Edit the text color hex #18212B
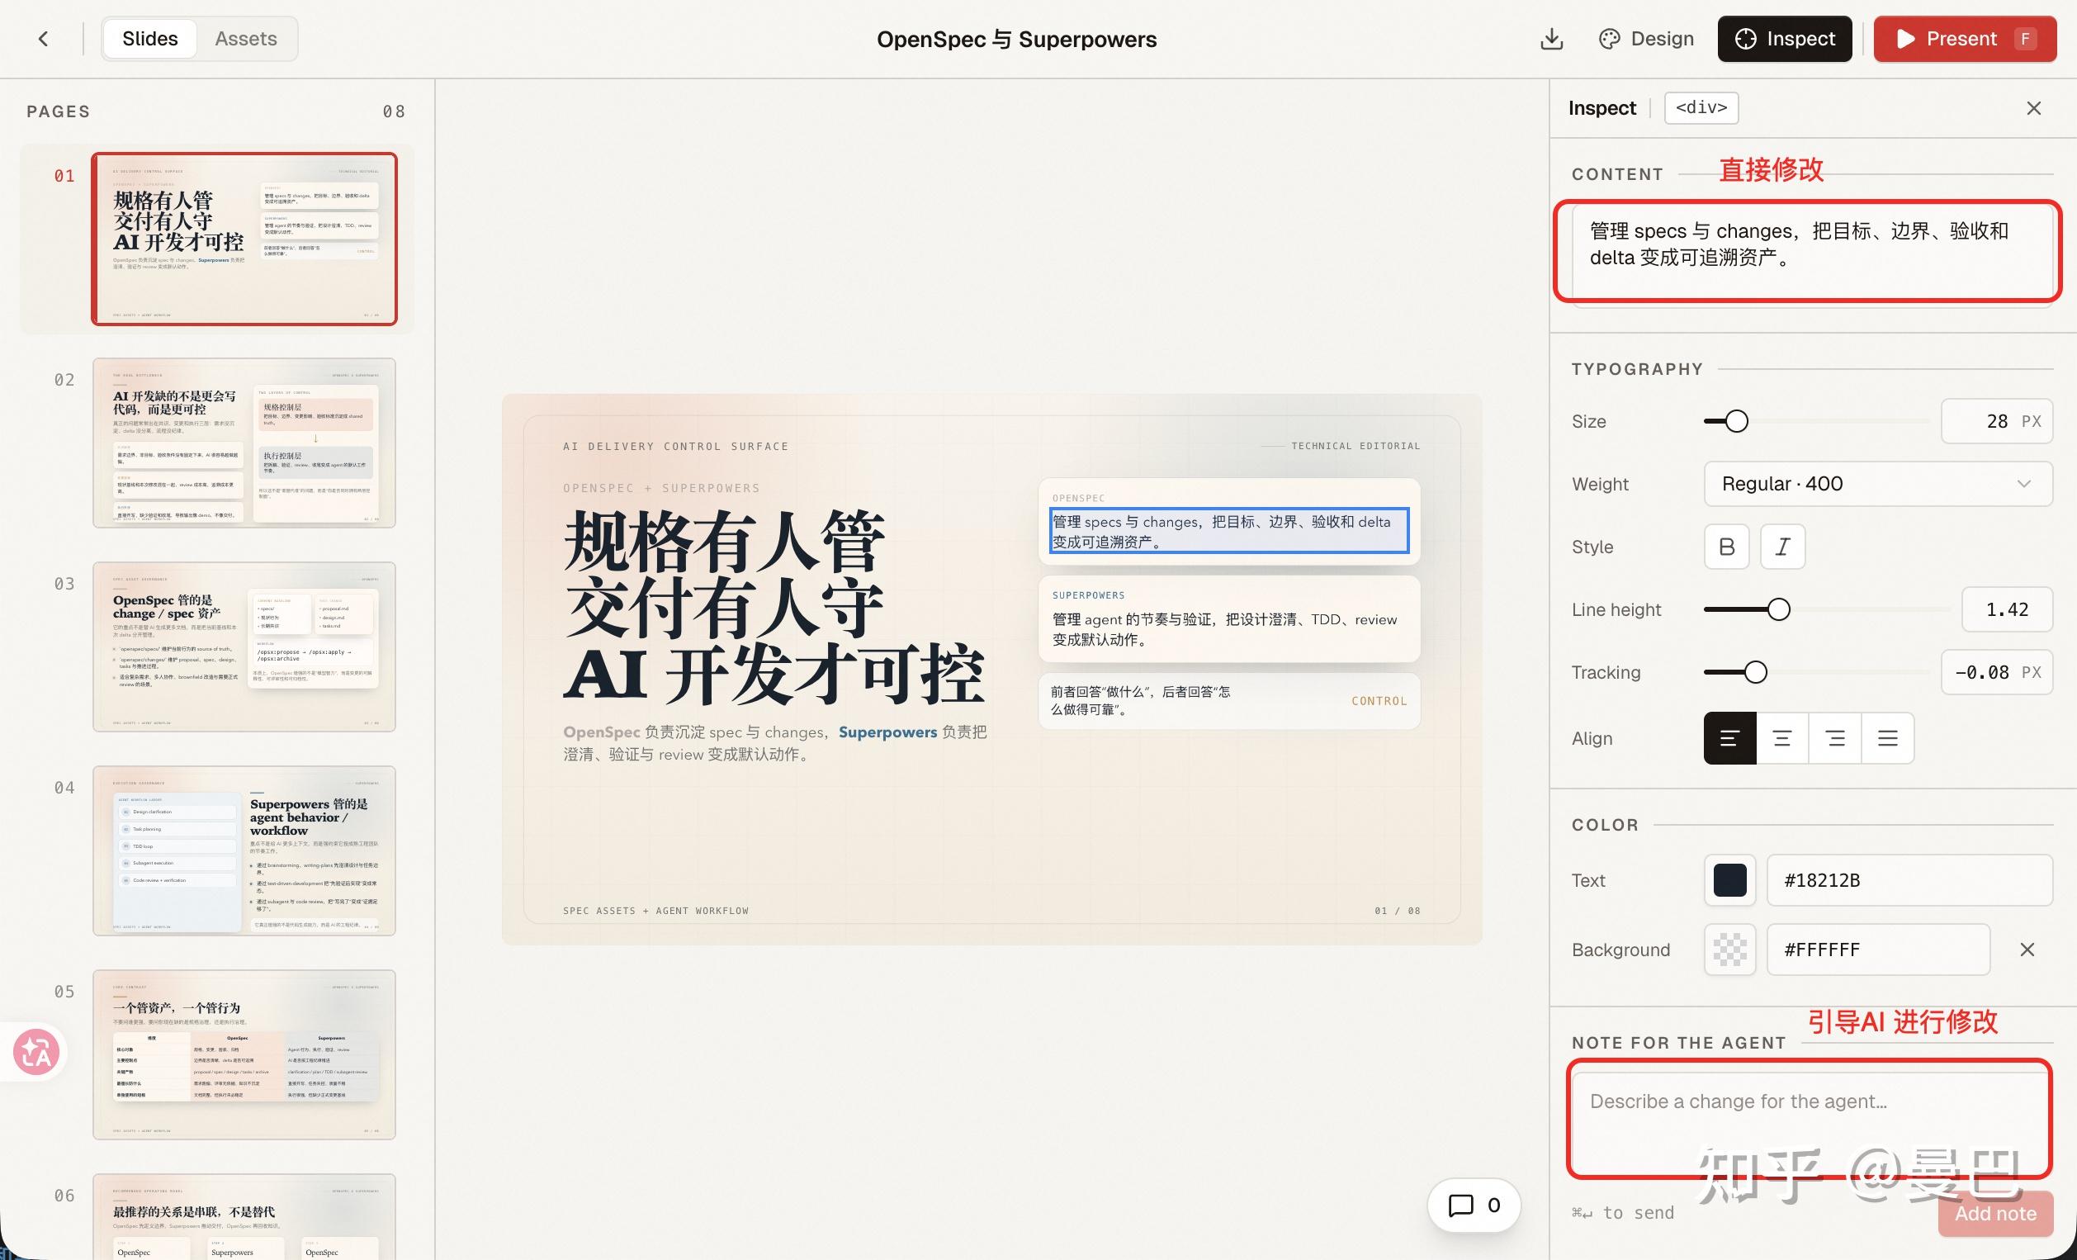 click(x=1909, y=880)
